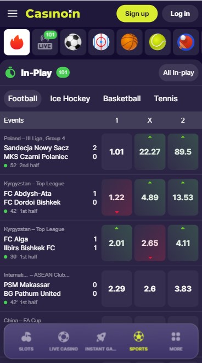This screenshot has width=202, height=363.
Task: Choose the table tennis paddle icon
Action: click(x=186, y=42)
